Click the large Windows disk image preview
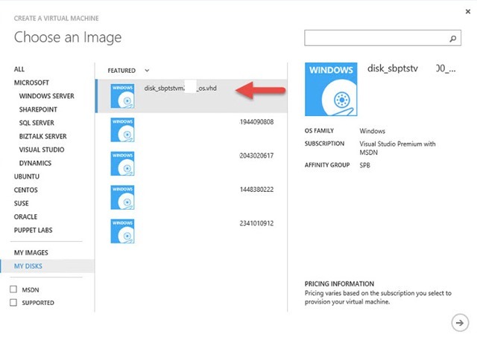Viewport: 477px width, 340px height. 331,89
